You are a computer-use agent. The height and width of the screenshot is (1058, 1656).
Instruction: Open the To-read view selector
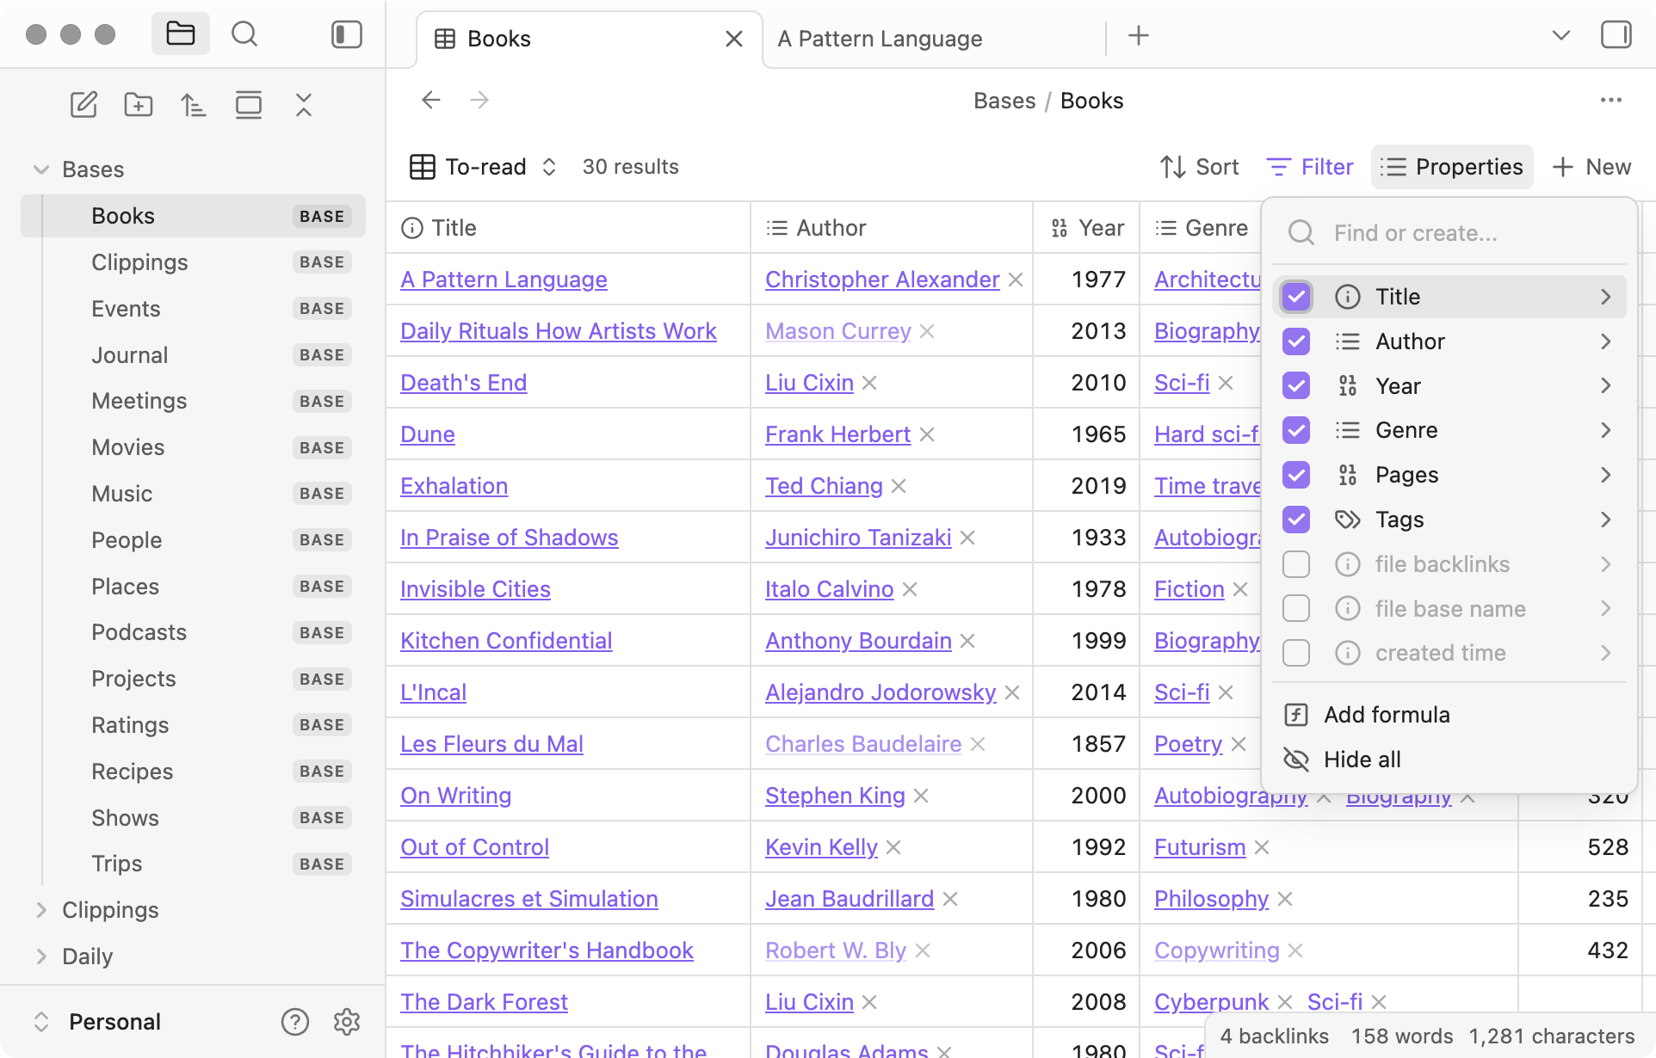click(548, 167)
